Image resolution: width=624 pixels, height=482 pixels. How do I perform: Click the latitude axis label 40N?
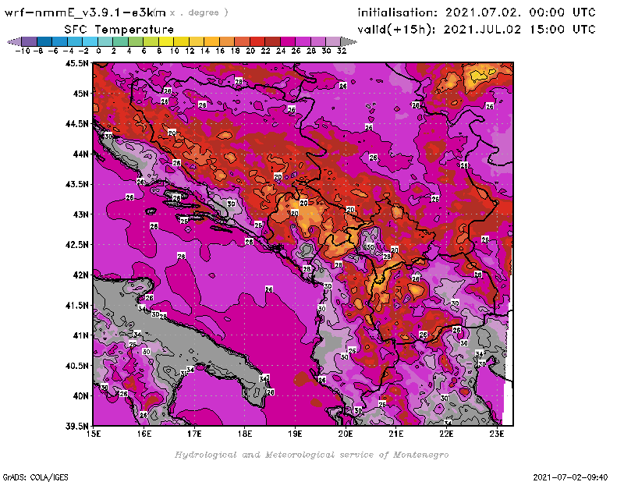click(x=80, y=396)
